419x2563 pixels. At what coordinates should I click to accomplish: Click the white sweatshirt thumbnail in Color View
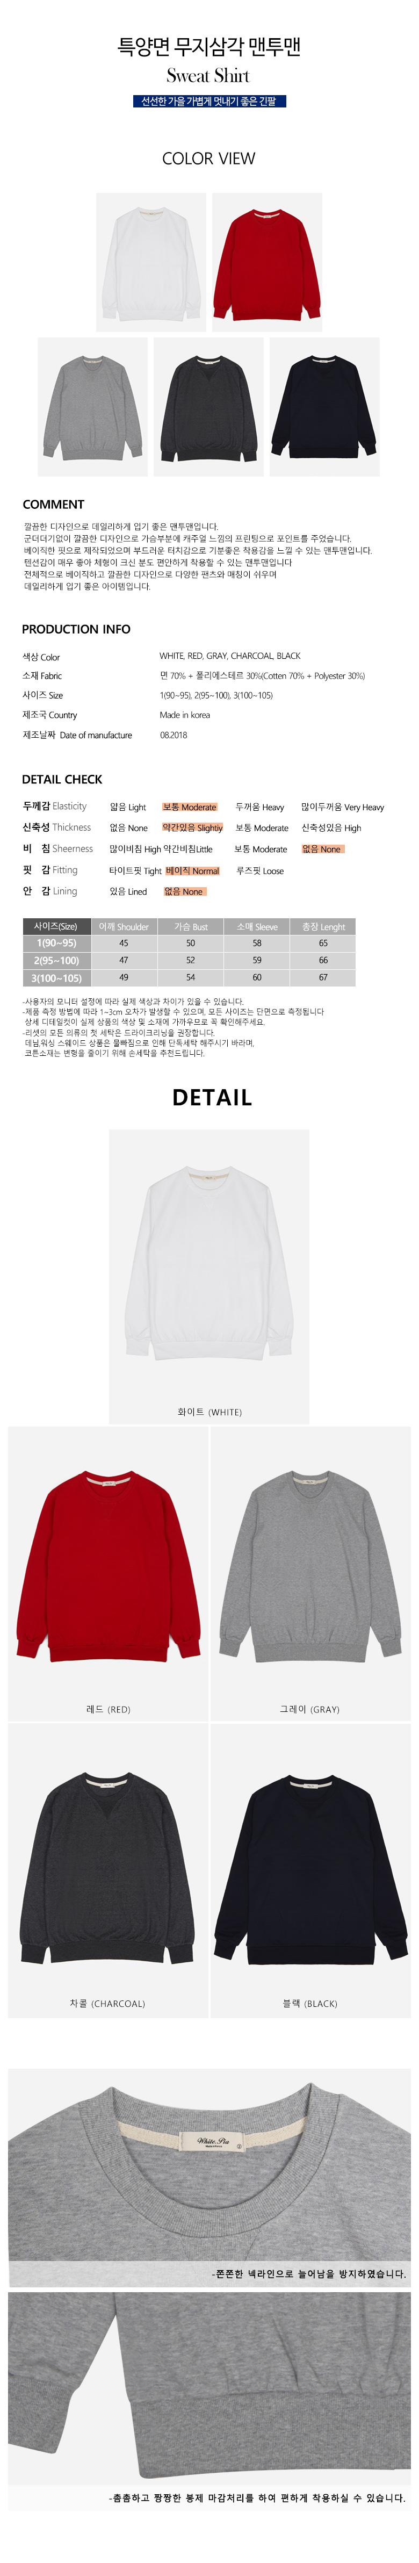click(150, 262)
